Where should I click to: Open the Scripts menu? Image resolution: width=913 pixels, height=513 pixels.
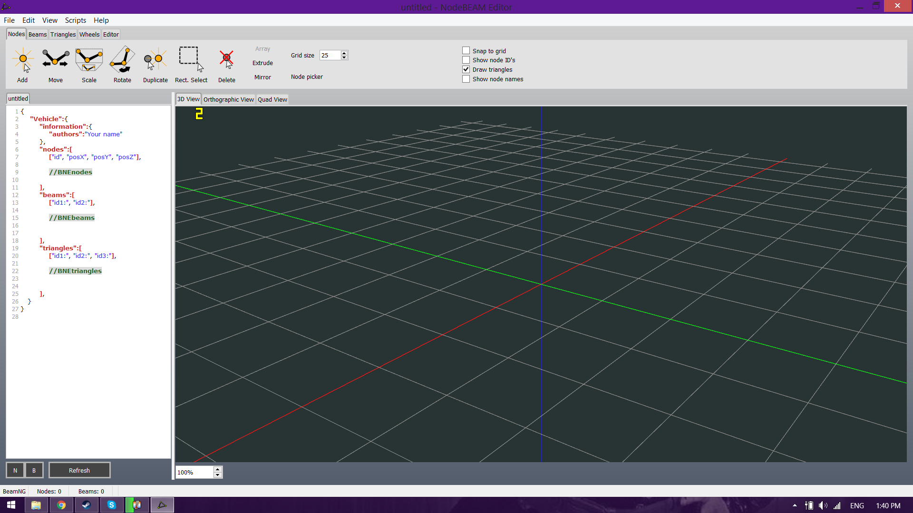[x=75, y=20]
